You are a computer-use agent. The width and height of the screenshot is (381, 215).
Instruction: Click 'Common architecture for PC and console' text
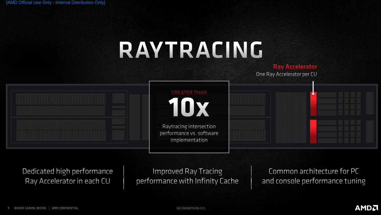[x=314, y=176]
